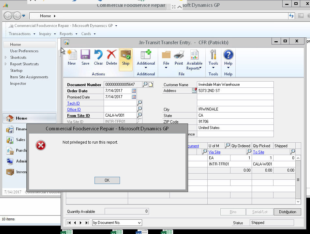Click the back arrow navigation button
The height and width of the screenshot is (234, 310).
pos(8,16)
